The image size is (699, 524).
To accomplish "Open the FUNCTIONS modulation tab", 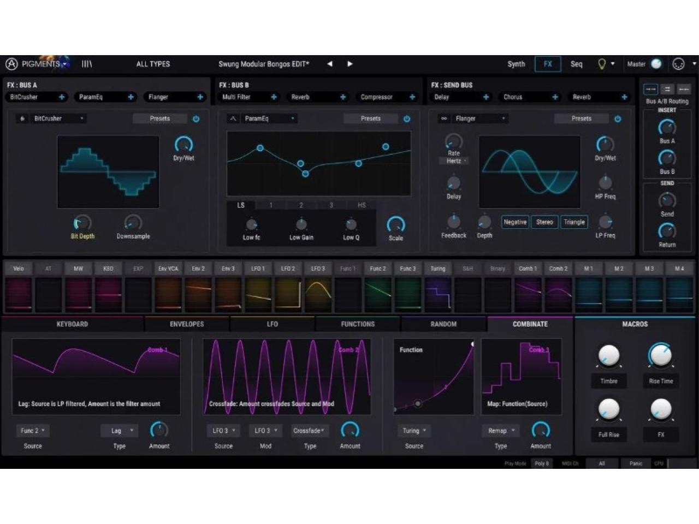I will coord(358,324).
